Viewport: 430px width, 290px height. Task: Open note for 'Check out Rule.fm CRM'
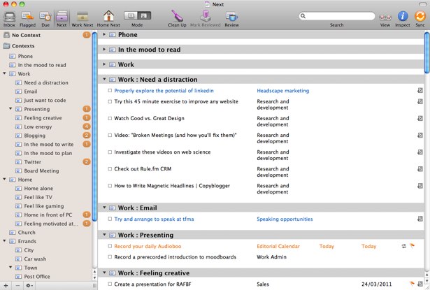(x=420, y=169)
